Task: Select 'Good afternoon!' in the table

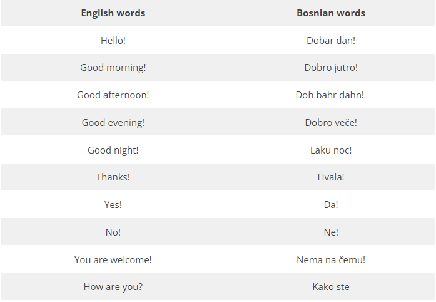Action: [113, 95]
